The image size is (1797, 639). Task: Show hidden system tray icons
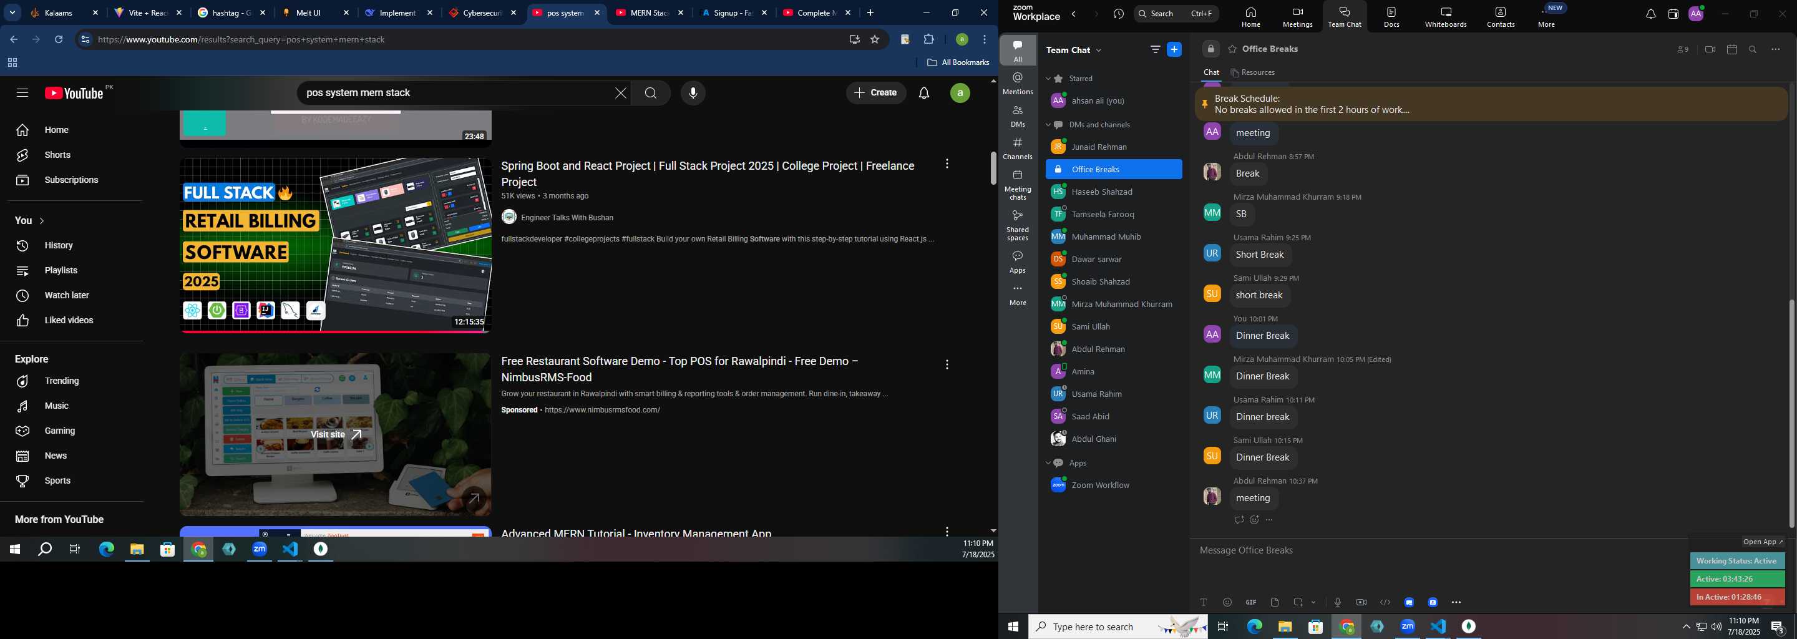click(x=1685, y=627)
